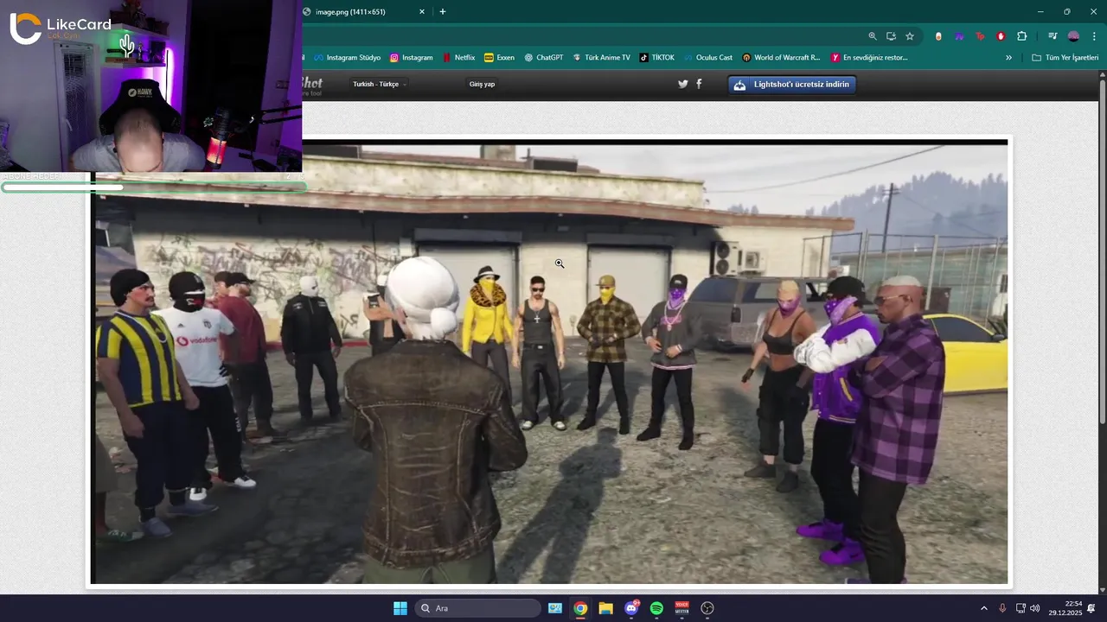Click the first orange extension icon in toolbar
1107x622 pixels.
click(938, 36)
